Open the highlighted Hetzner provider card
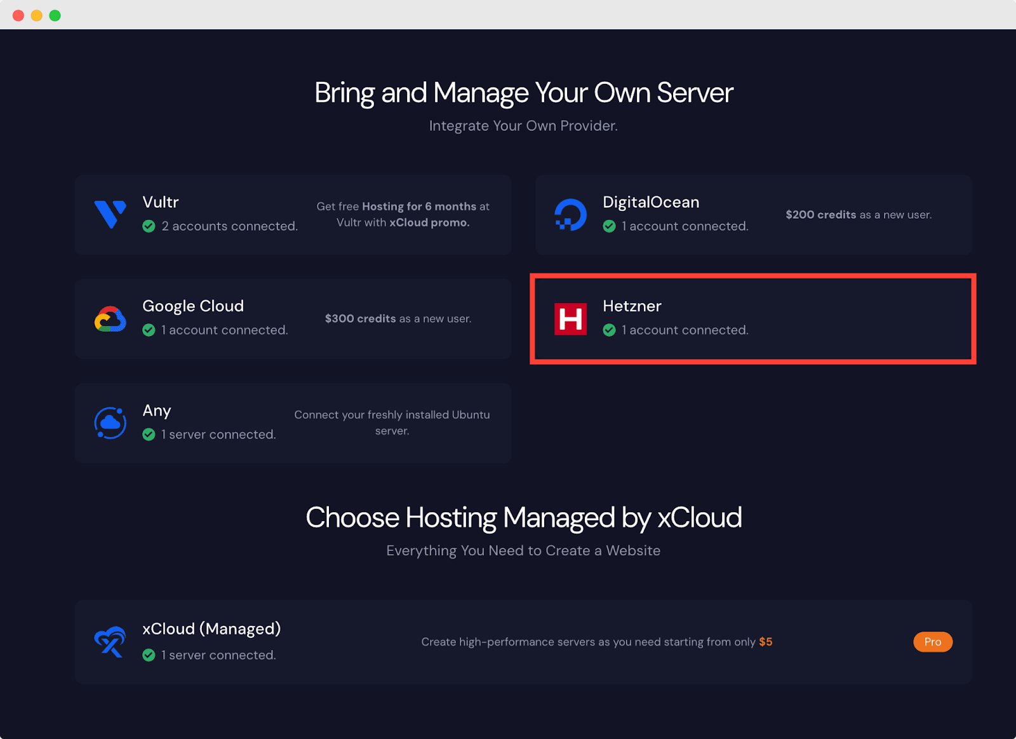This screenshot has width=1016, height=739. click(752, 319)
